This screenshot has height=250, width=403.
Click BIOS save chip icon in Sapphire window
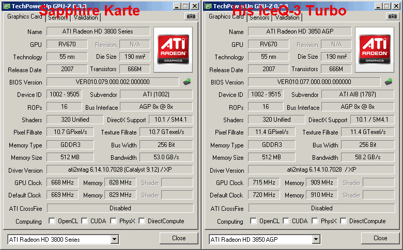(187, 82)
